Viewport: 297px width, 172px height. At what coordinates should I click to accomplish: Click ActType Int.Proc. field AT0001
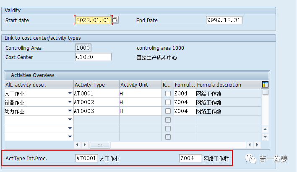point(86,158)
